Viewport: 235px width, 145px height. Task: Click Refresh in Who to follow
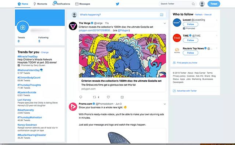click(199, 15)
